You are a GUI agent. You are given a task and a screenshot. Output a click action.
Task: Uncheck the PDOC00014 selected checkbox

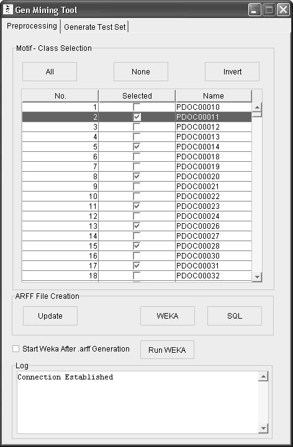click(137, 146)
